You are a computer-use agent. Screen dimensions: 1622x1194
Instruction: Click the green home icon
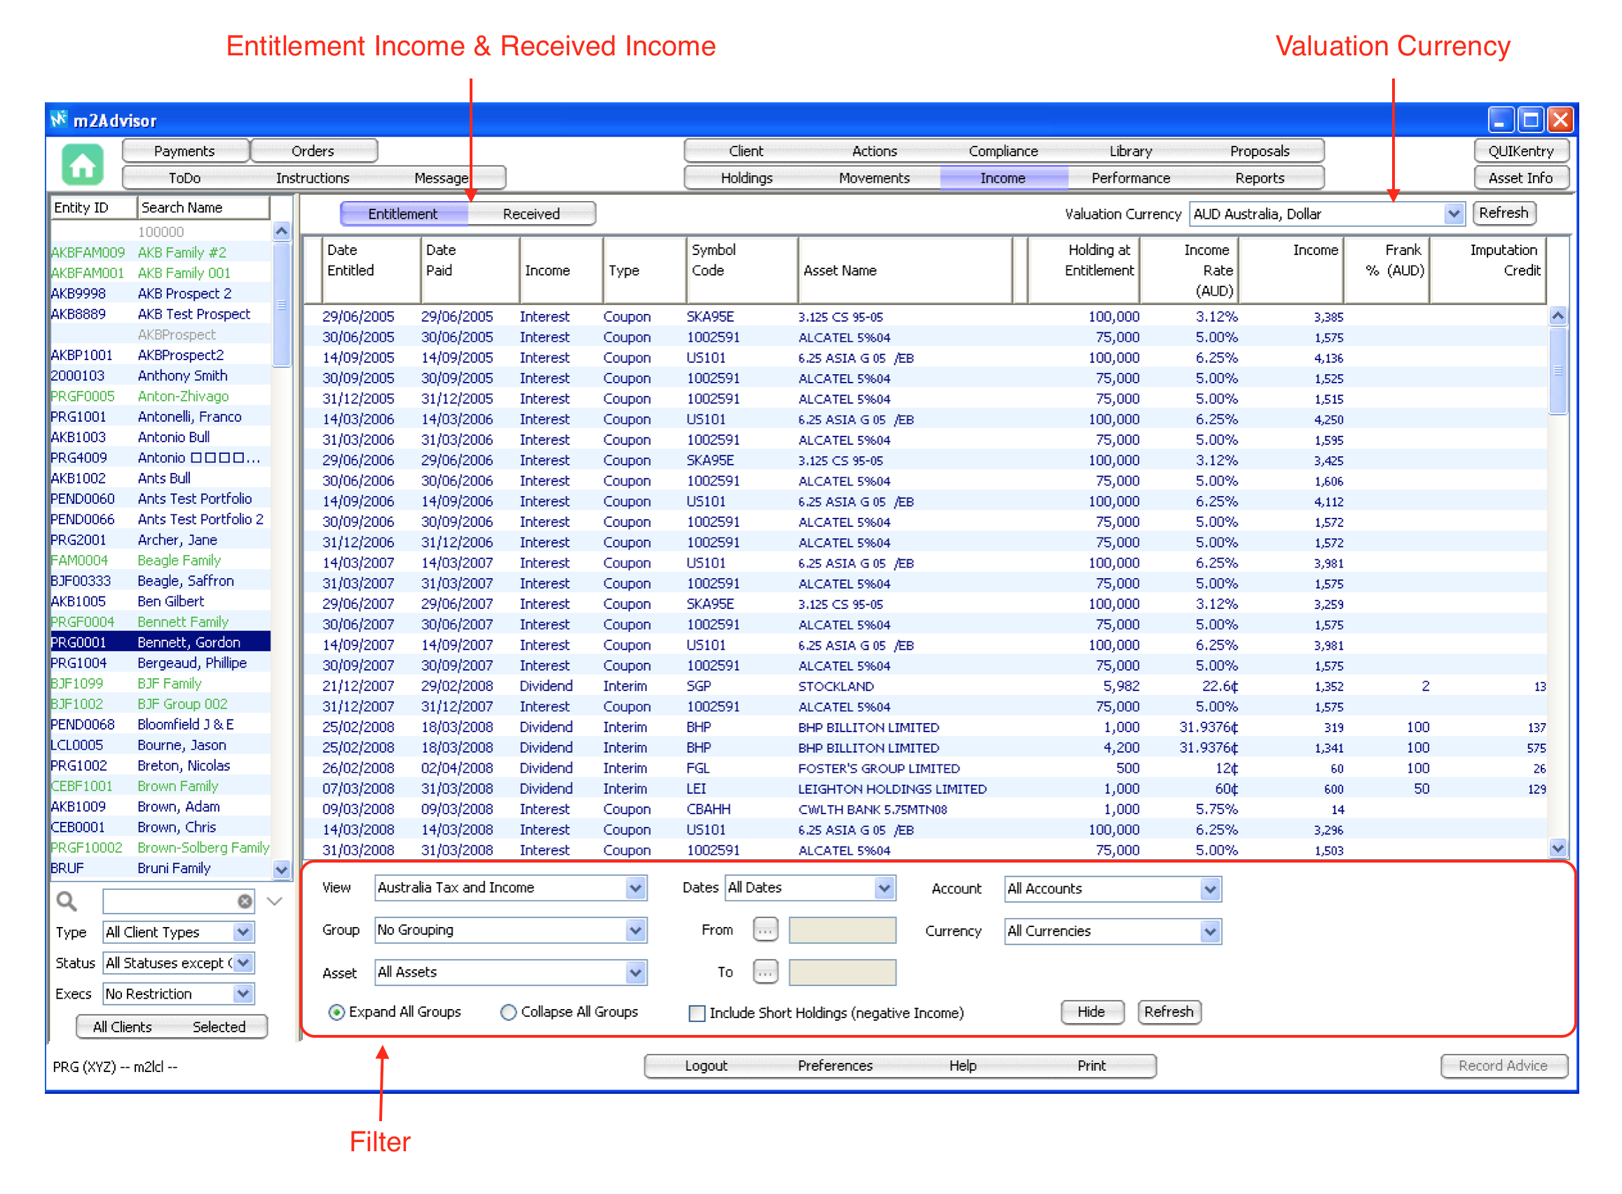82,165
